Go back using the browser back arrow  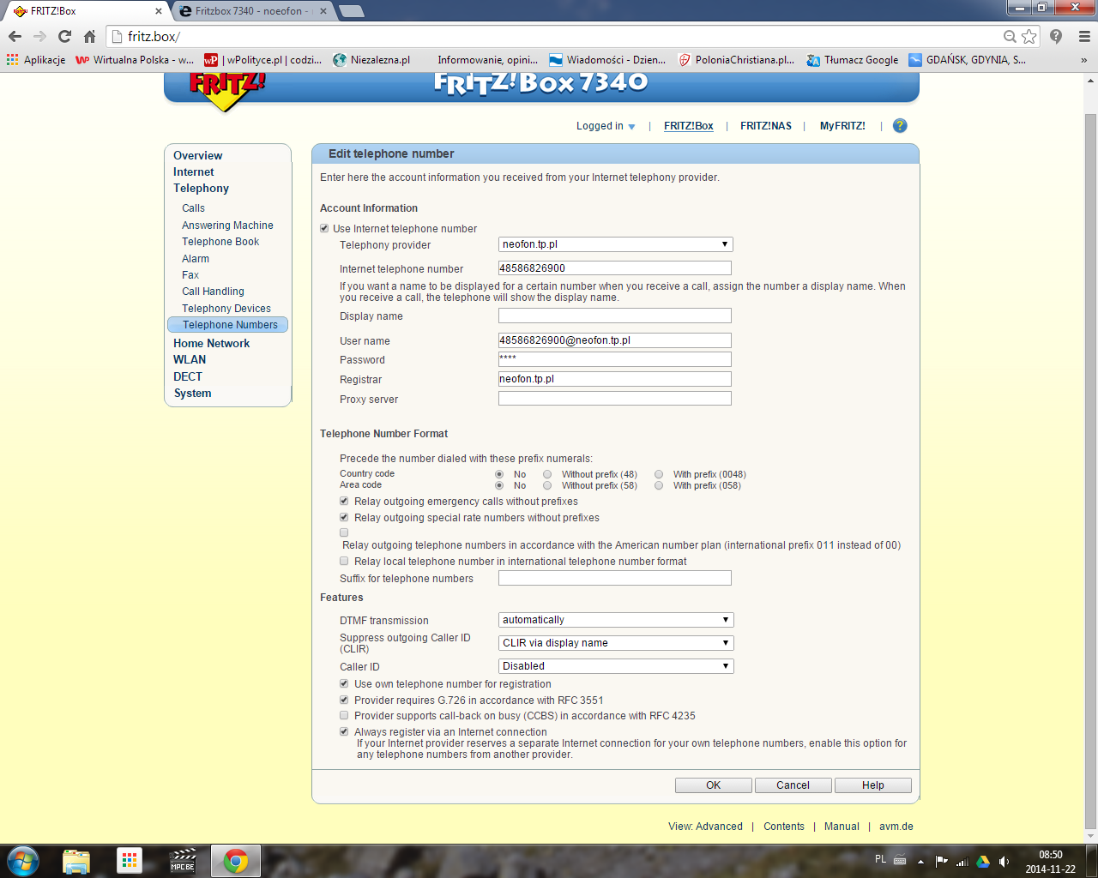tap(15, 36)
